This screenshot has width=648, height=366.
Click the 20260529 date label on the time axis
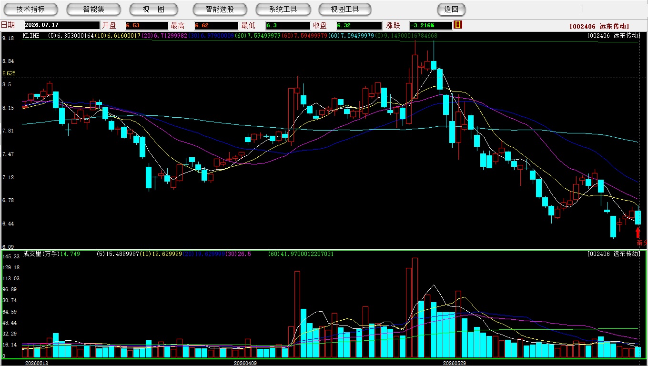click(x=454, y=363)
